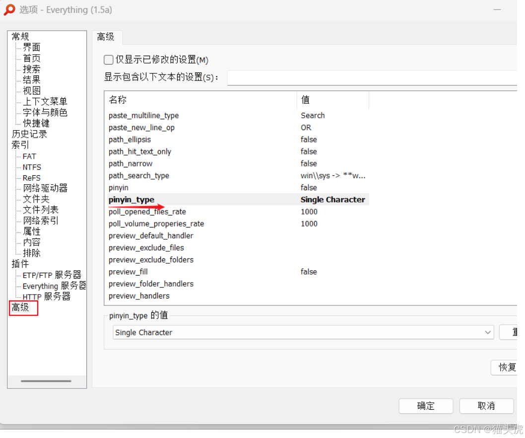Click the win\\sys value of path_search_type

pyautogui.click(x=333, y=176)
